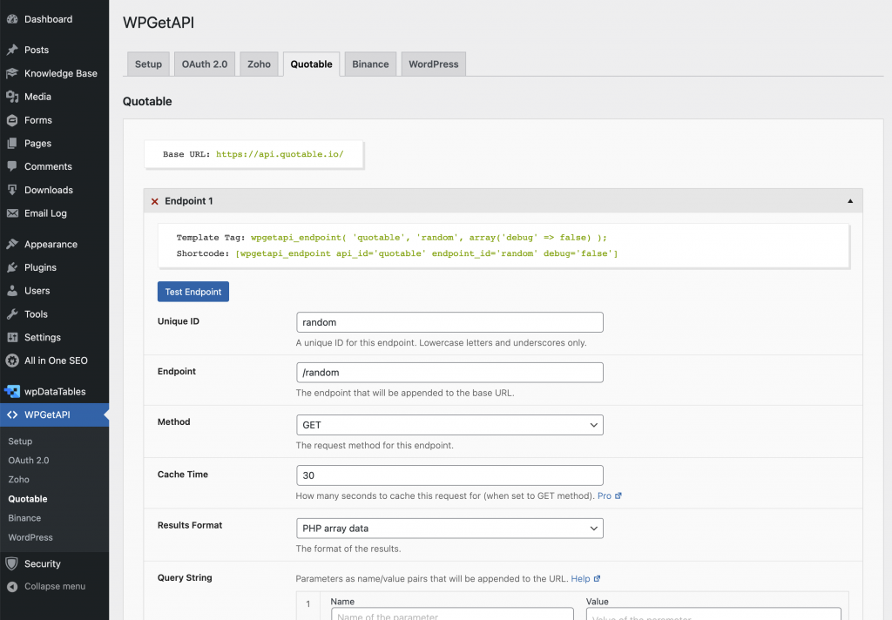This screenshot has width=892, height=620.
Task: Click the Comments sidebar icon
Action: (12, 166)
